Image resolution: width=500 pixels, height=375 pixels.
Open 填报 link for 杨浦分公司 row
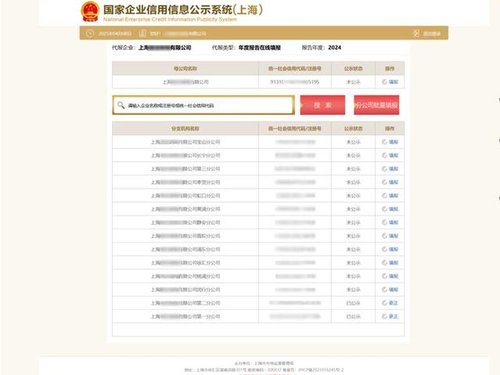click(x=394, y=276)
